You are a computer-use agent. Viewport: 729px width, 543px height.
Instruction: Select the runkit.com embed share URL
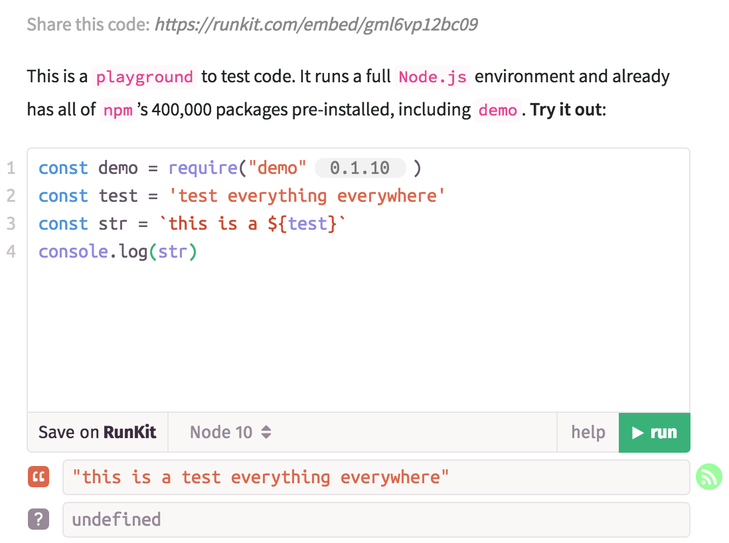point(316,24)
